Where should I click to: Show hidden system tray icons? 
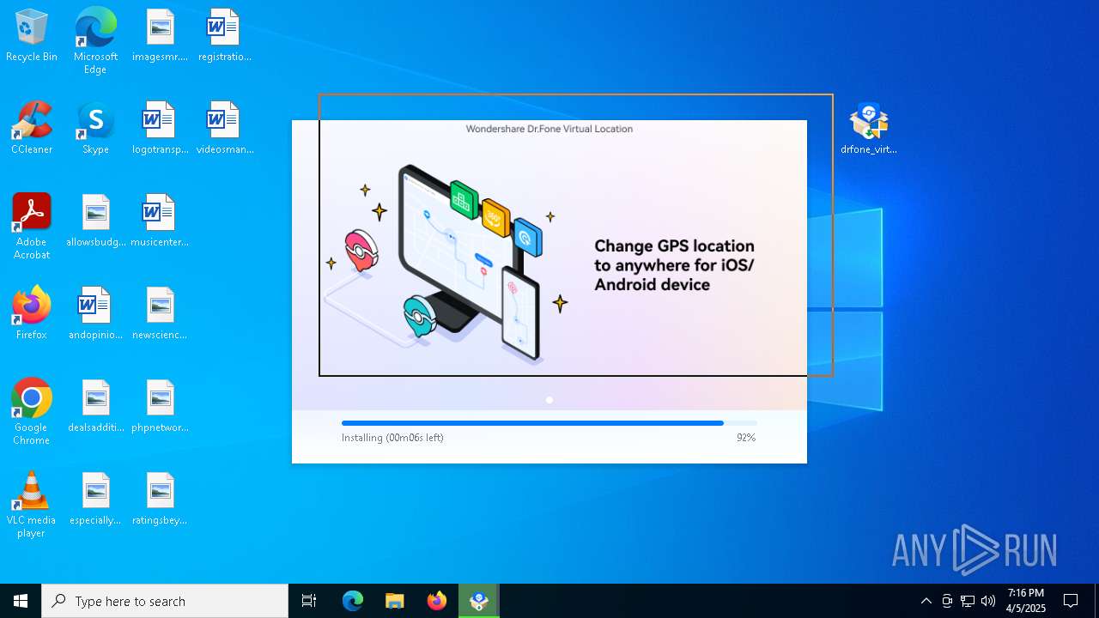(x=926, y=601)
